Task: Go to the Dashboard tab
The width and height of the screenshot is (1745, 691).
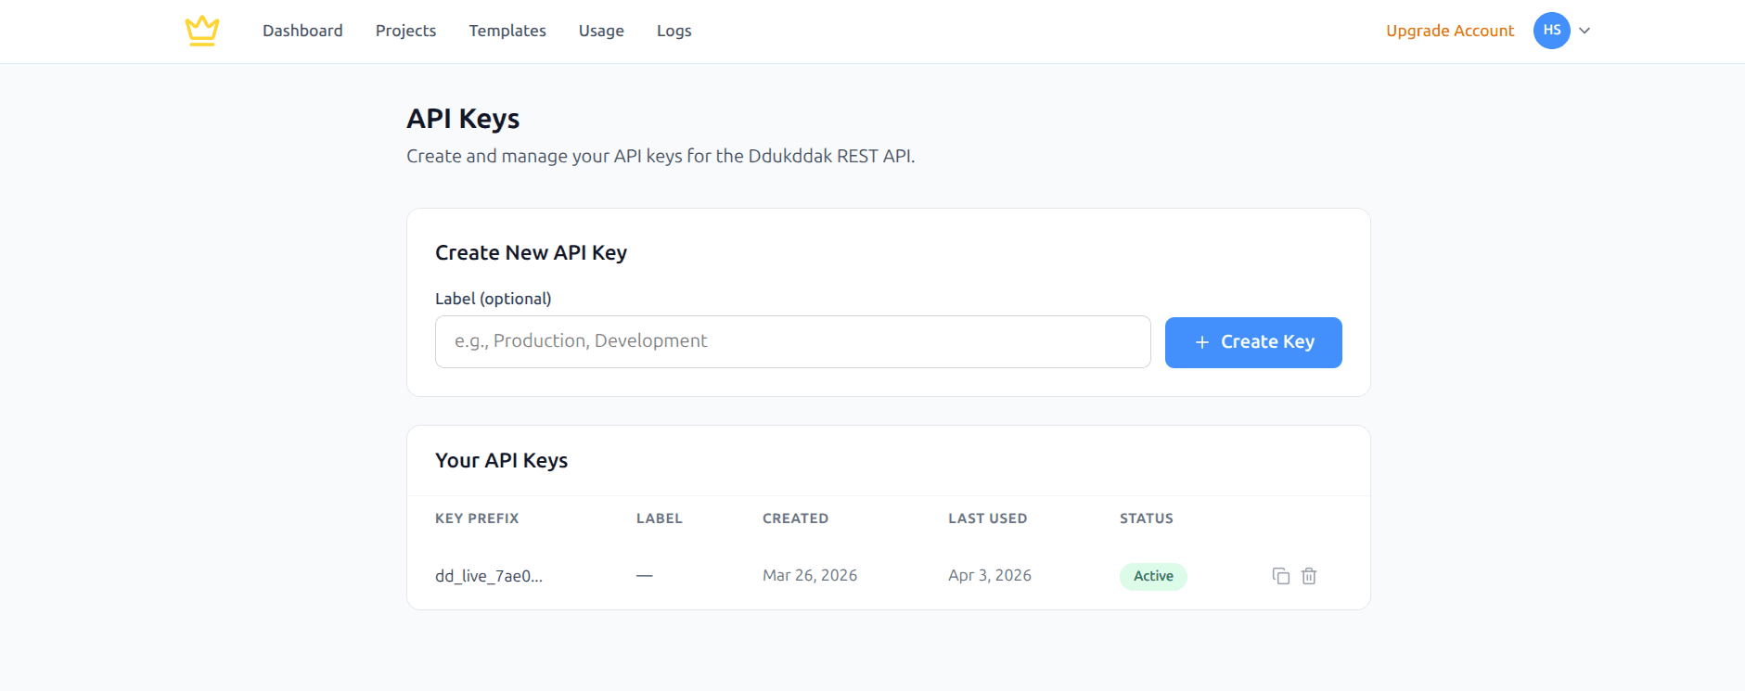Action: pyautogui.click(x=302, y=31)
